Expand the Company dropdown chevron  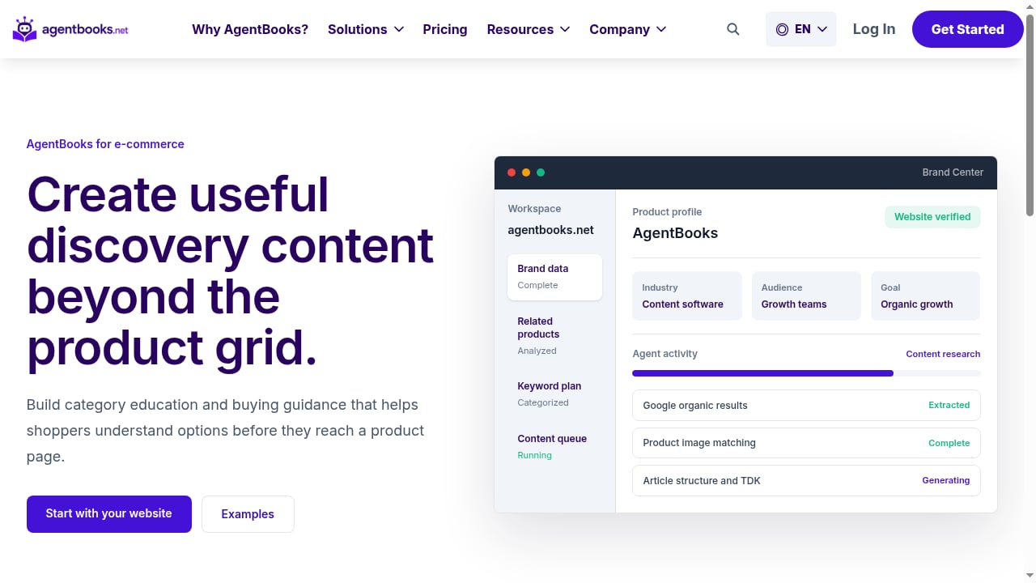pos(661,29)
